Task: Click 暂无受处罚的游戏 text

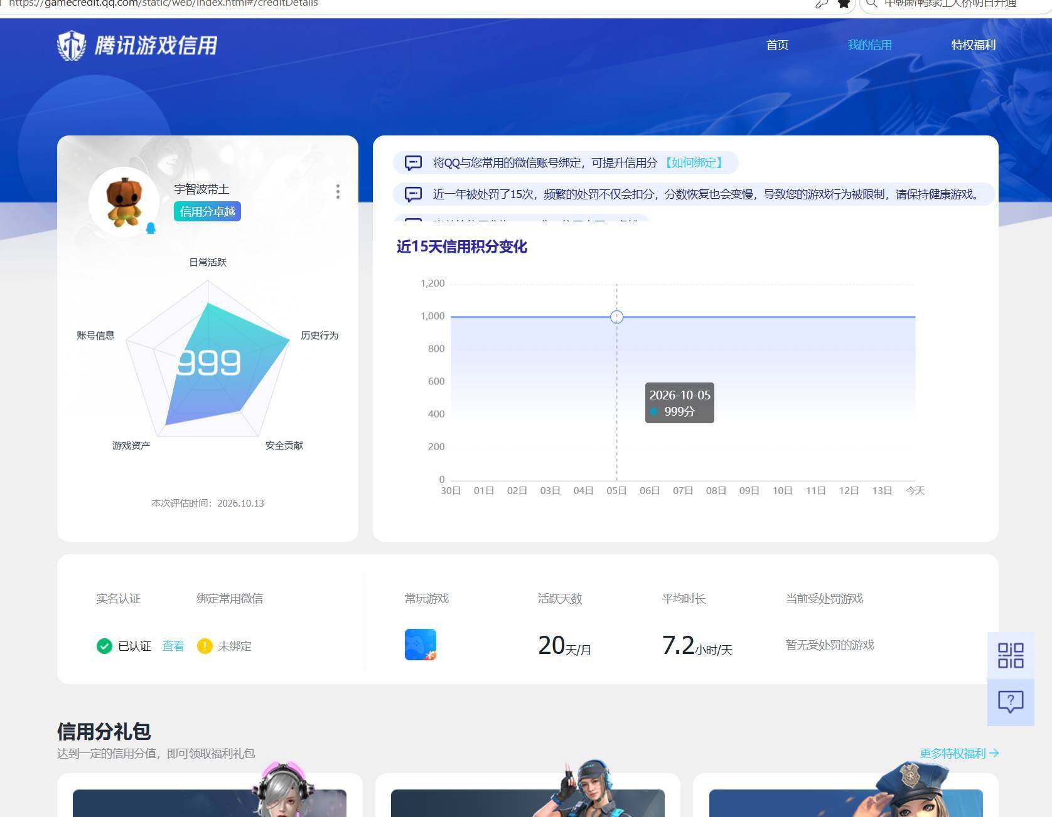Action: (x=830, y=645)
